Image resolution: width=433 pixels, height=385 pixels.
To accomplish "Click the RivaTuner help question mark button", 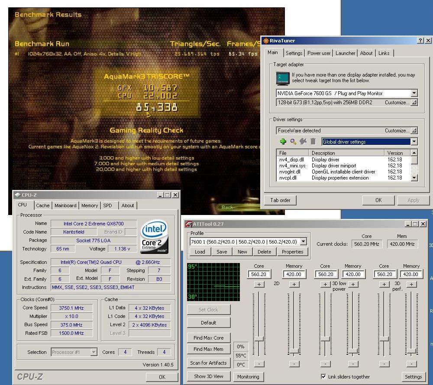I will click(420, 41).
